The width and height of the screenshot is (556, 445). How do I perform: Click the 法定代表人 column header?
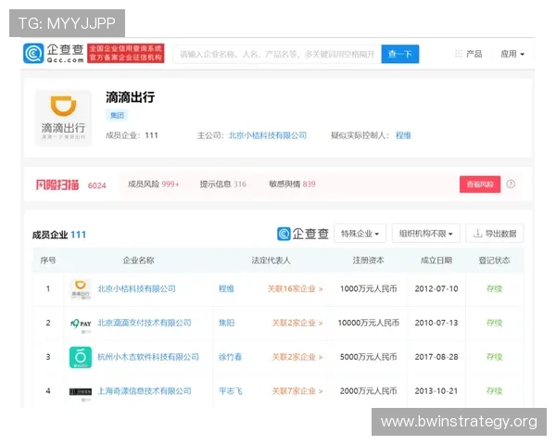tap(271, 261)
